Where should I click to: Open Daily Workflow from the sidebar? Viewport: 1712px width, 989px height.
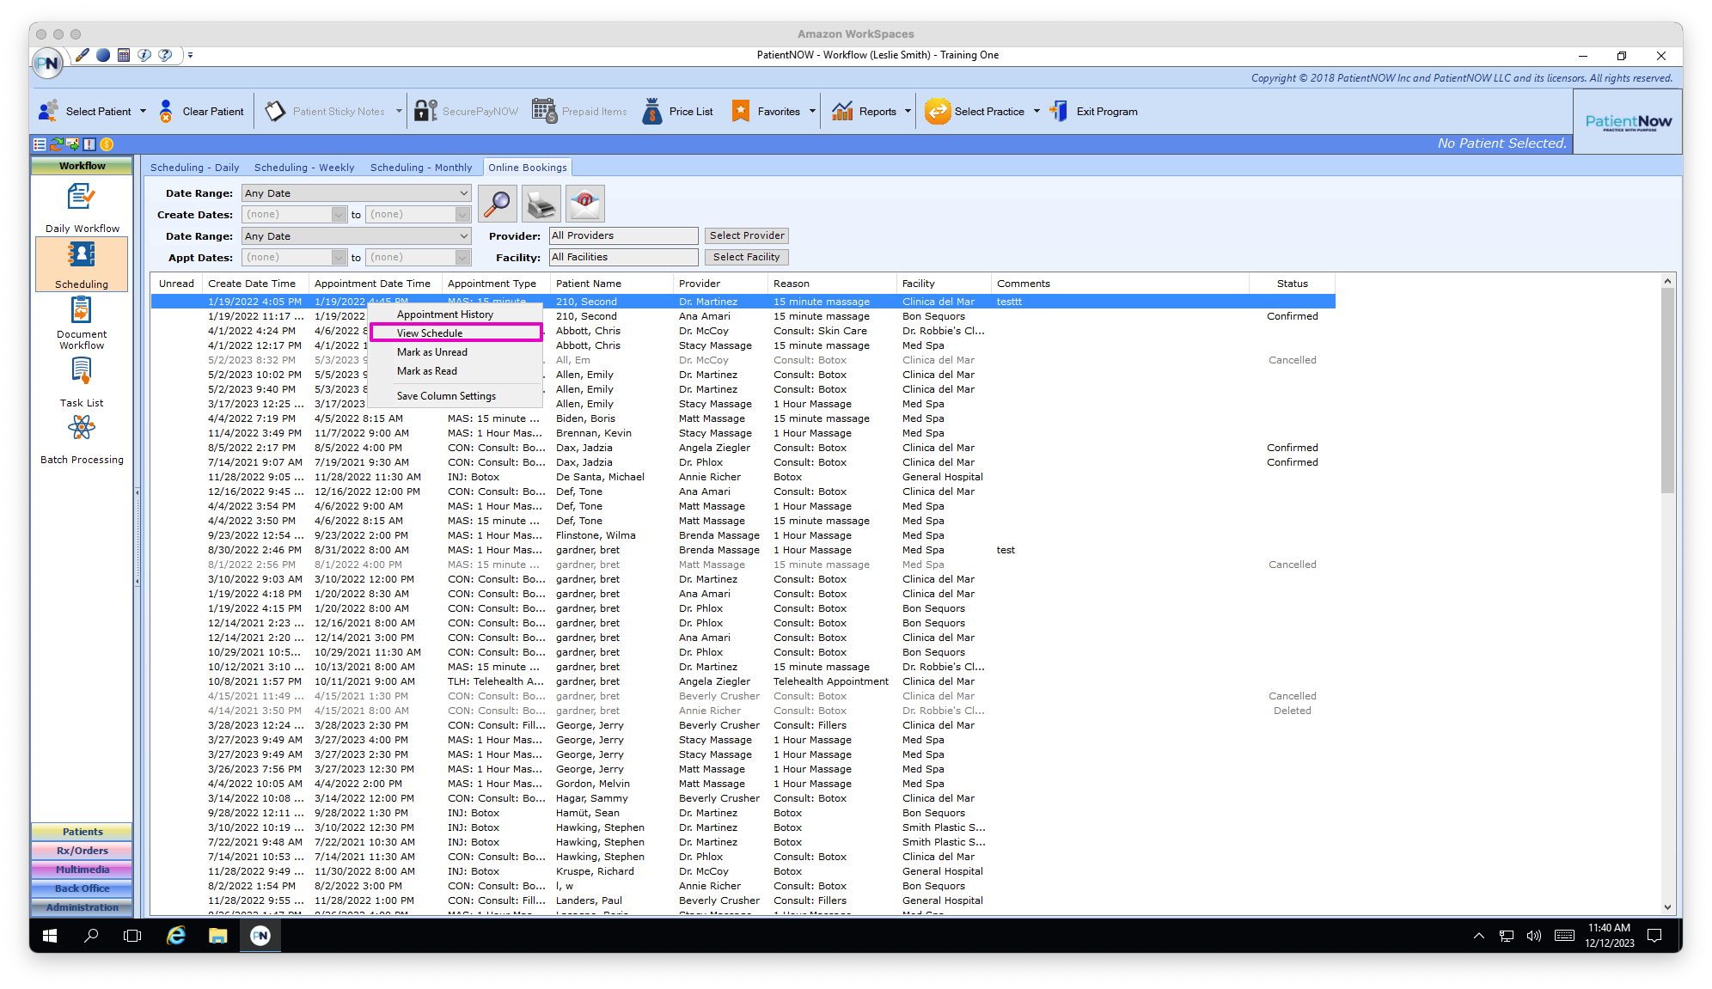coord(81,206)
